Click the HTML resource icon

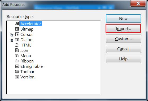pos(17,45)
